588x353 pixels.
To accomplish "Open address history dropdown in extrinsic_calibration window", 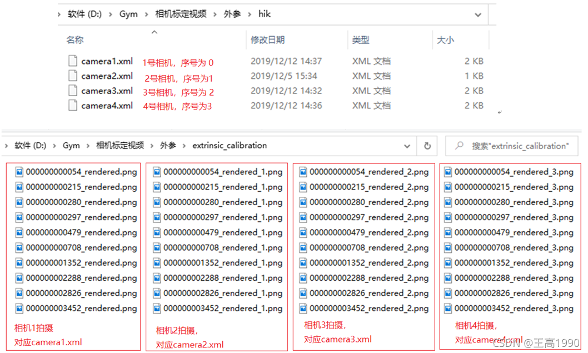I will 407,146.
